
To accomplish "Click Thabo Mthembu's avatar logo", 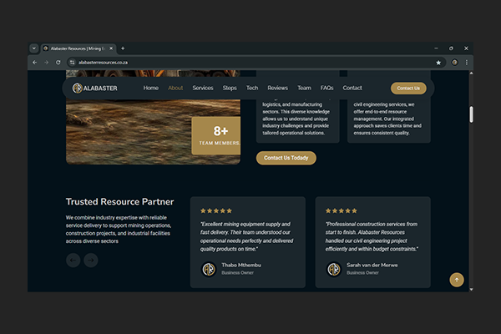I will (209, 269).
